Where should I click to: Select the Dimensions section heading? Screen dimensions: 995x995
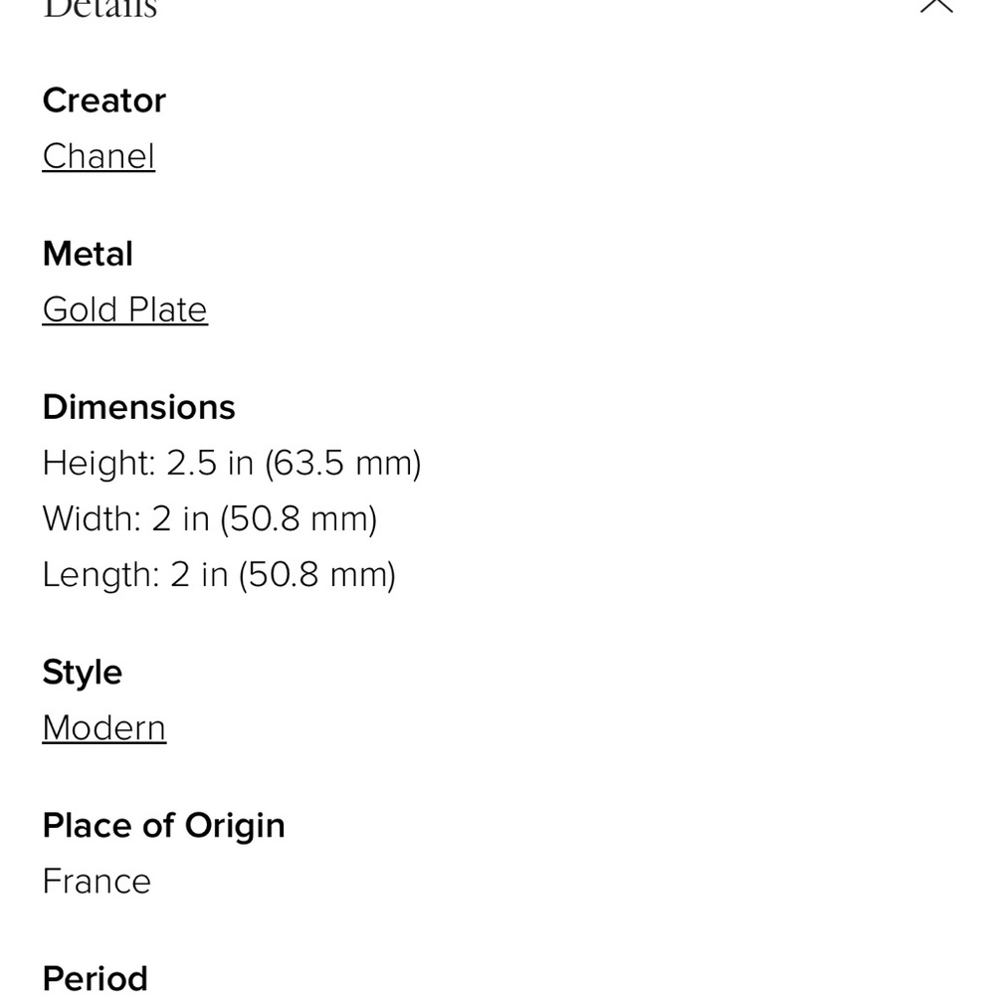(139, 407)
